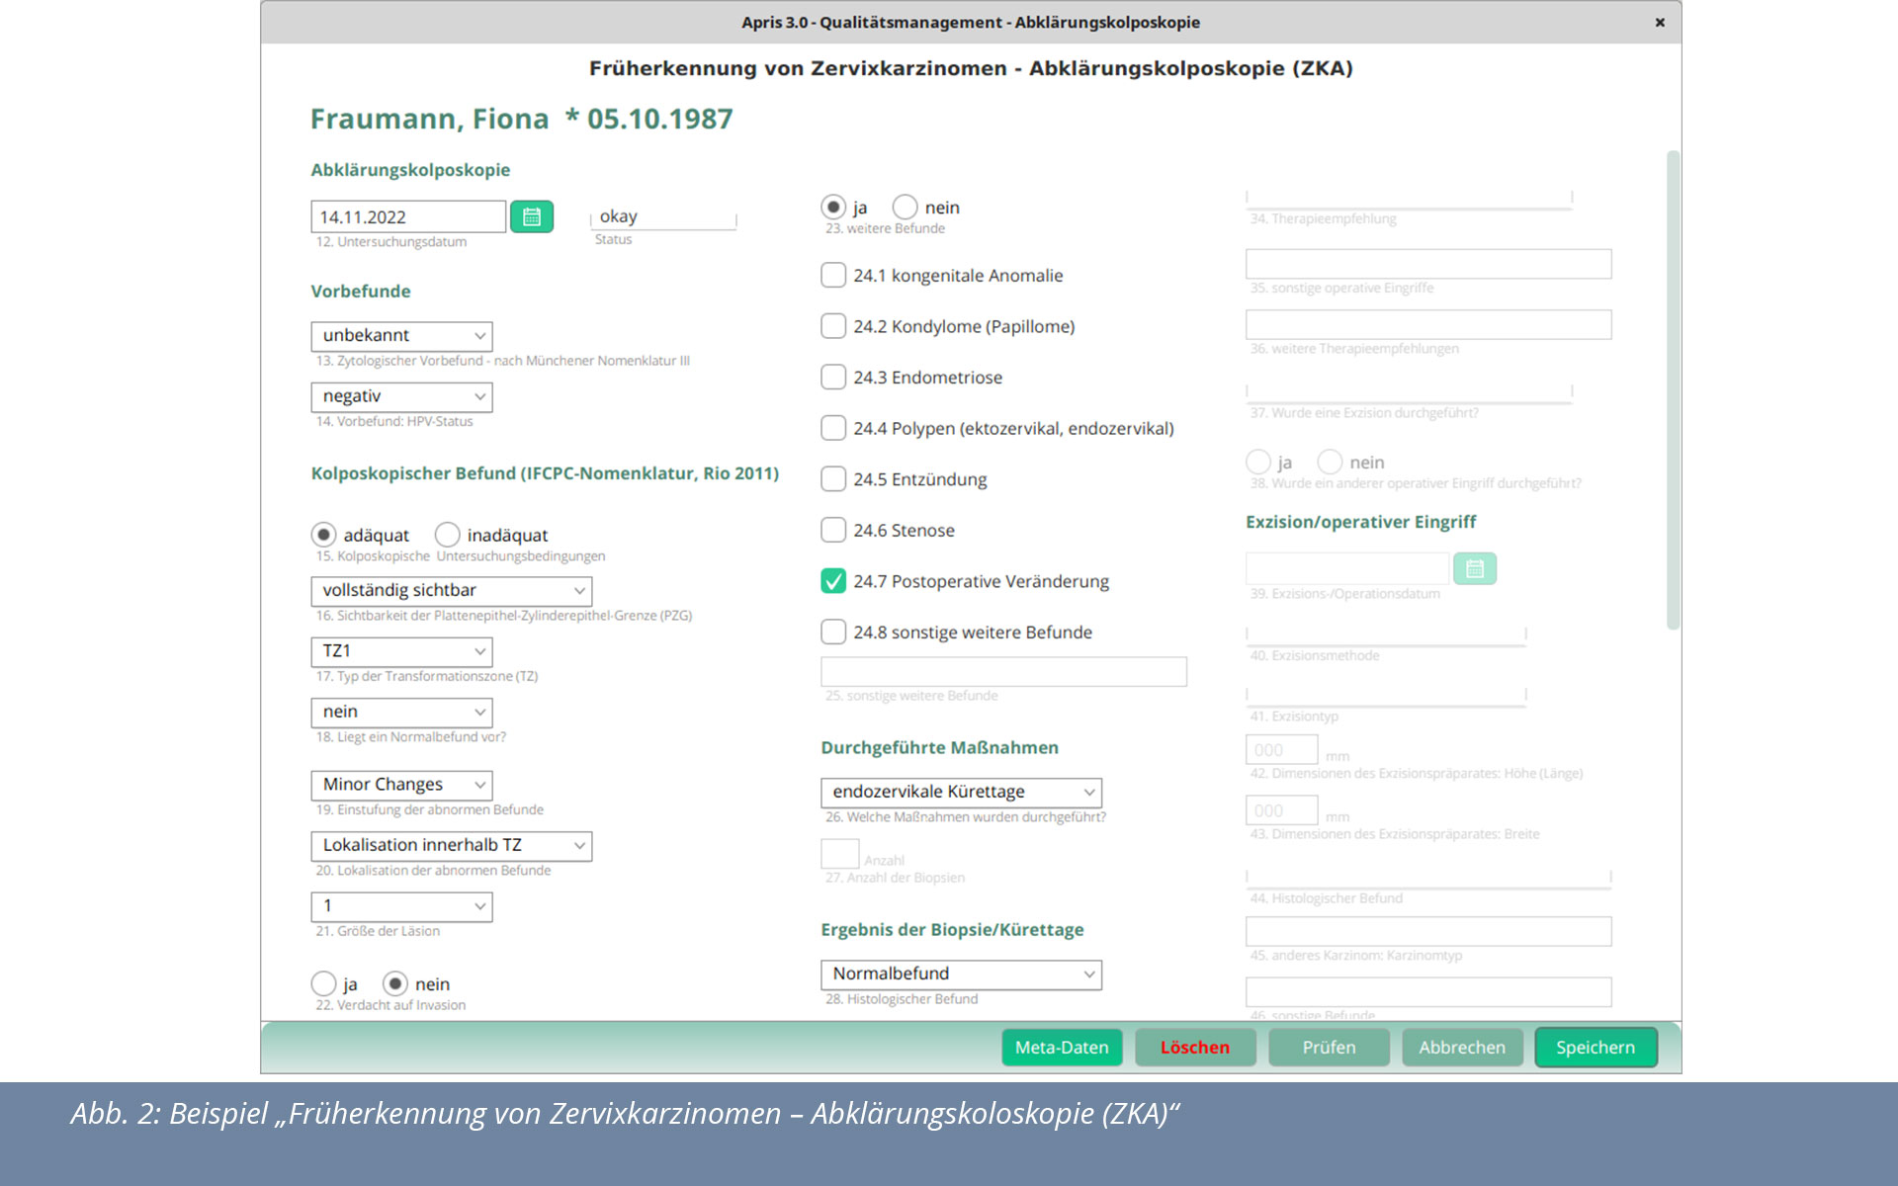Image resolution: width=1898 pixels, height=1186 pixels.
Task: Tick 24.6 Stenose checkbox
Action: (833, 530)
